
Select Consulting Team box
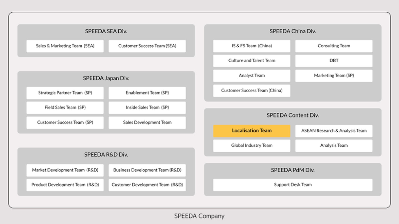[x=334, y=46]
